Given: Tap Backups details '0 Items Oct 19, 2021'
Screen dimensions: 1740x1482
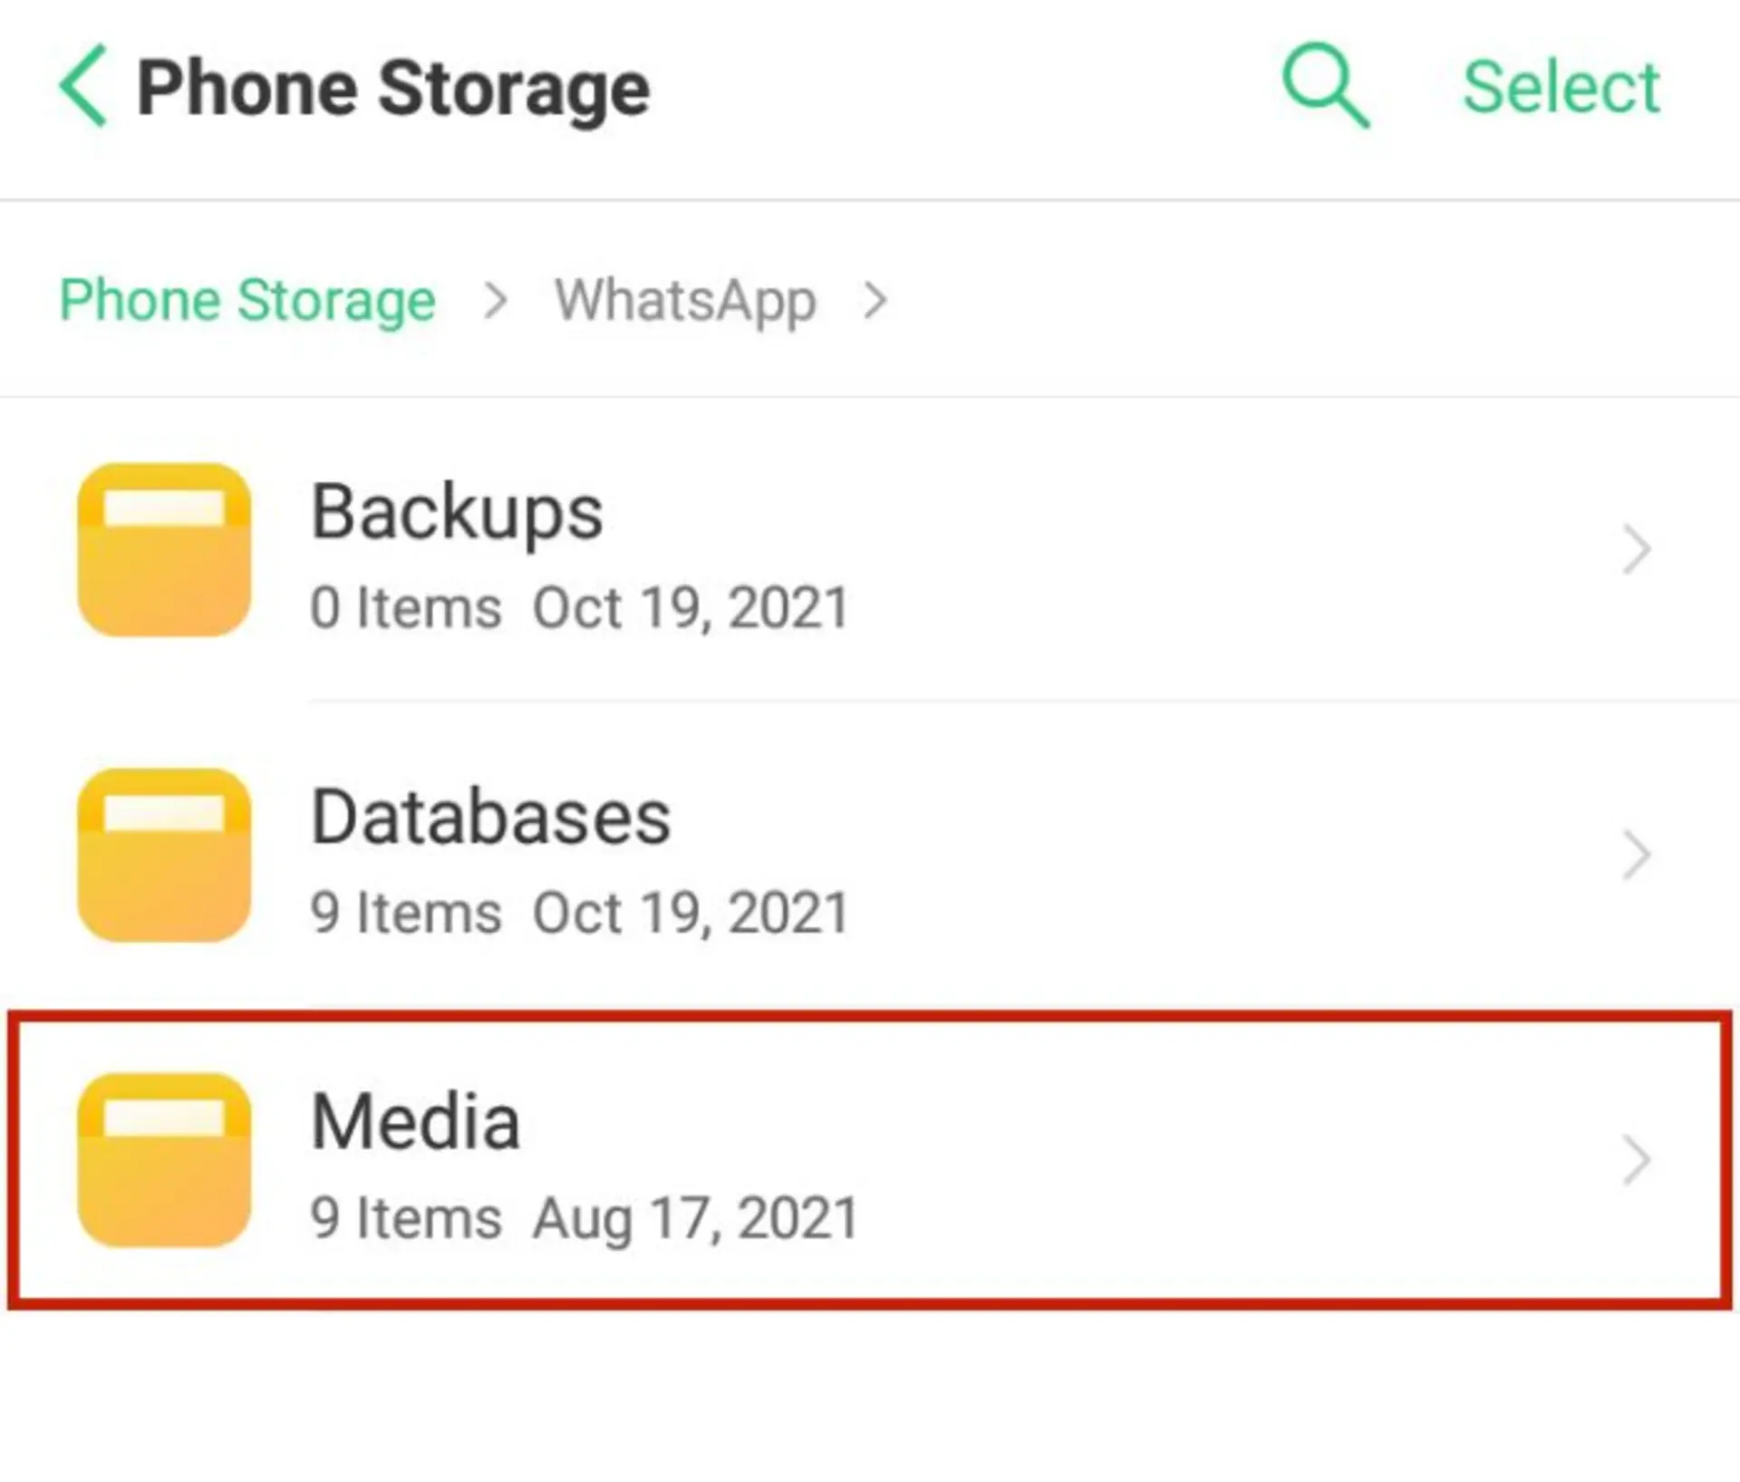Looking at the screenshot, I should tap(580, 607).
